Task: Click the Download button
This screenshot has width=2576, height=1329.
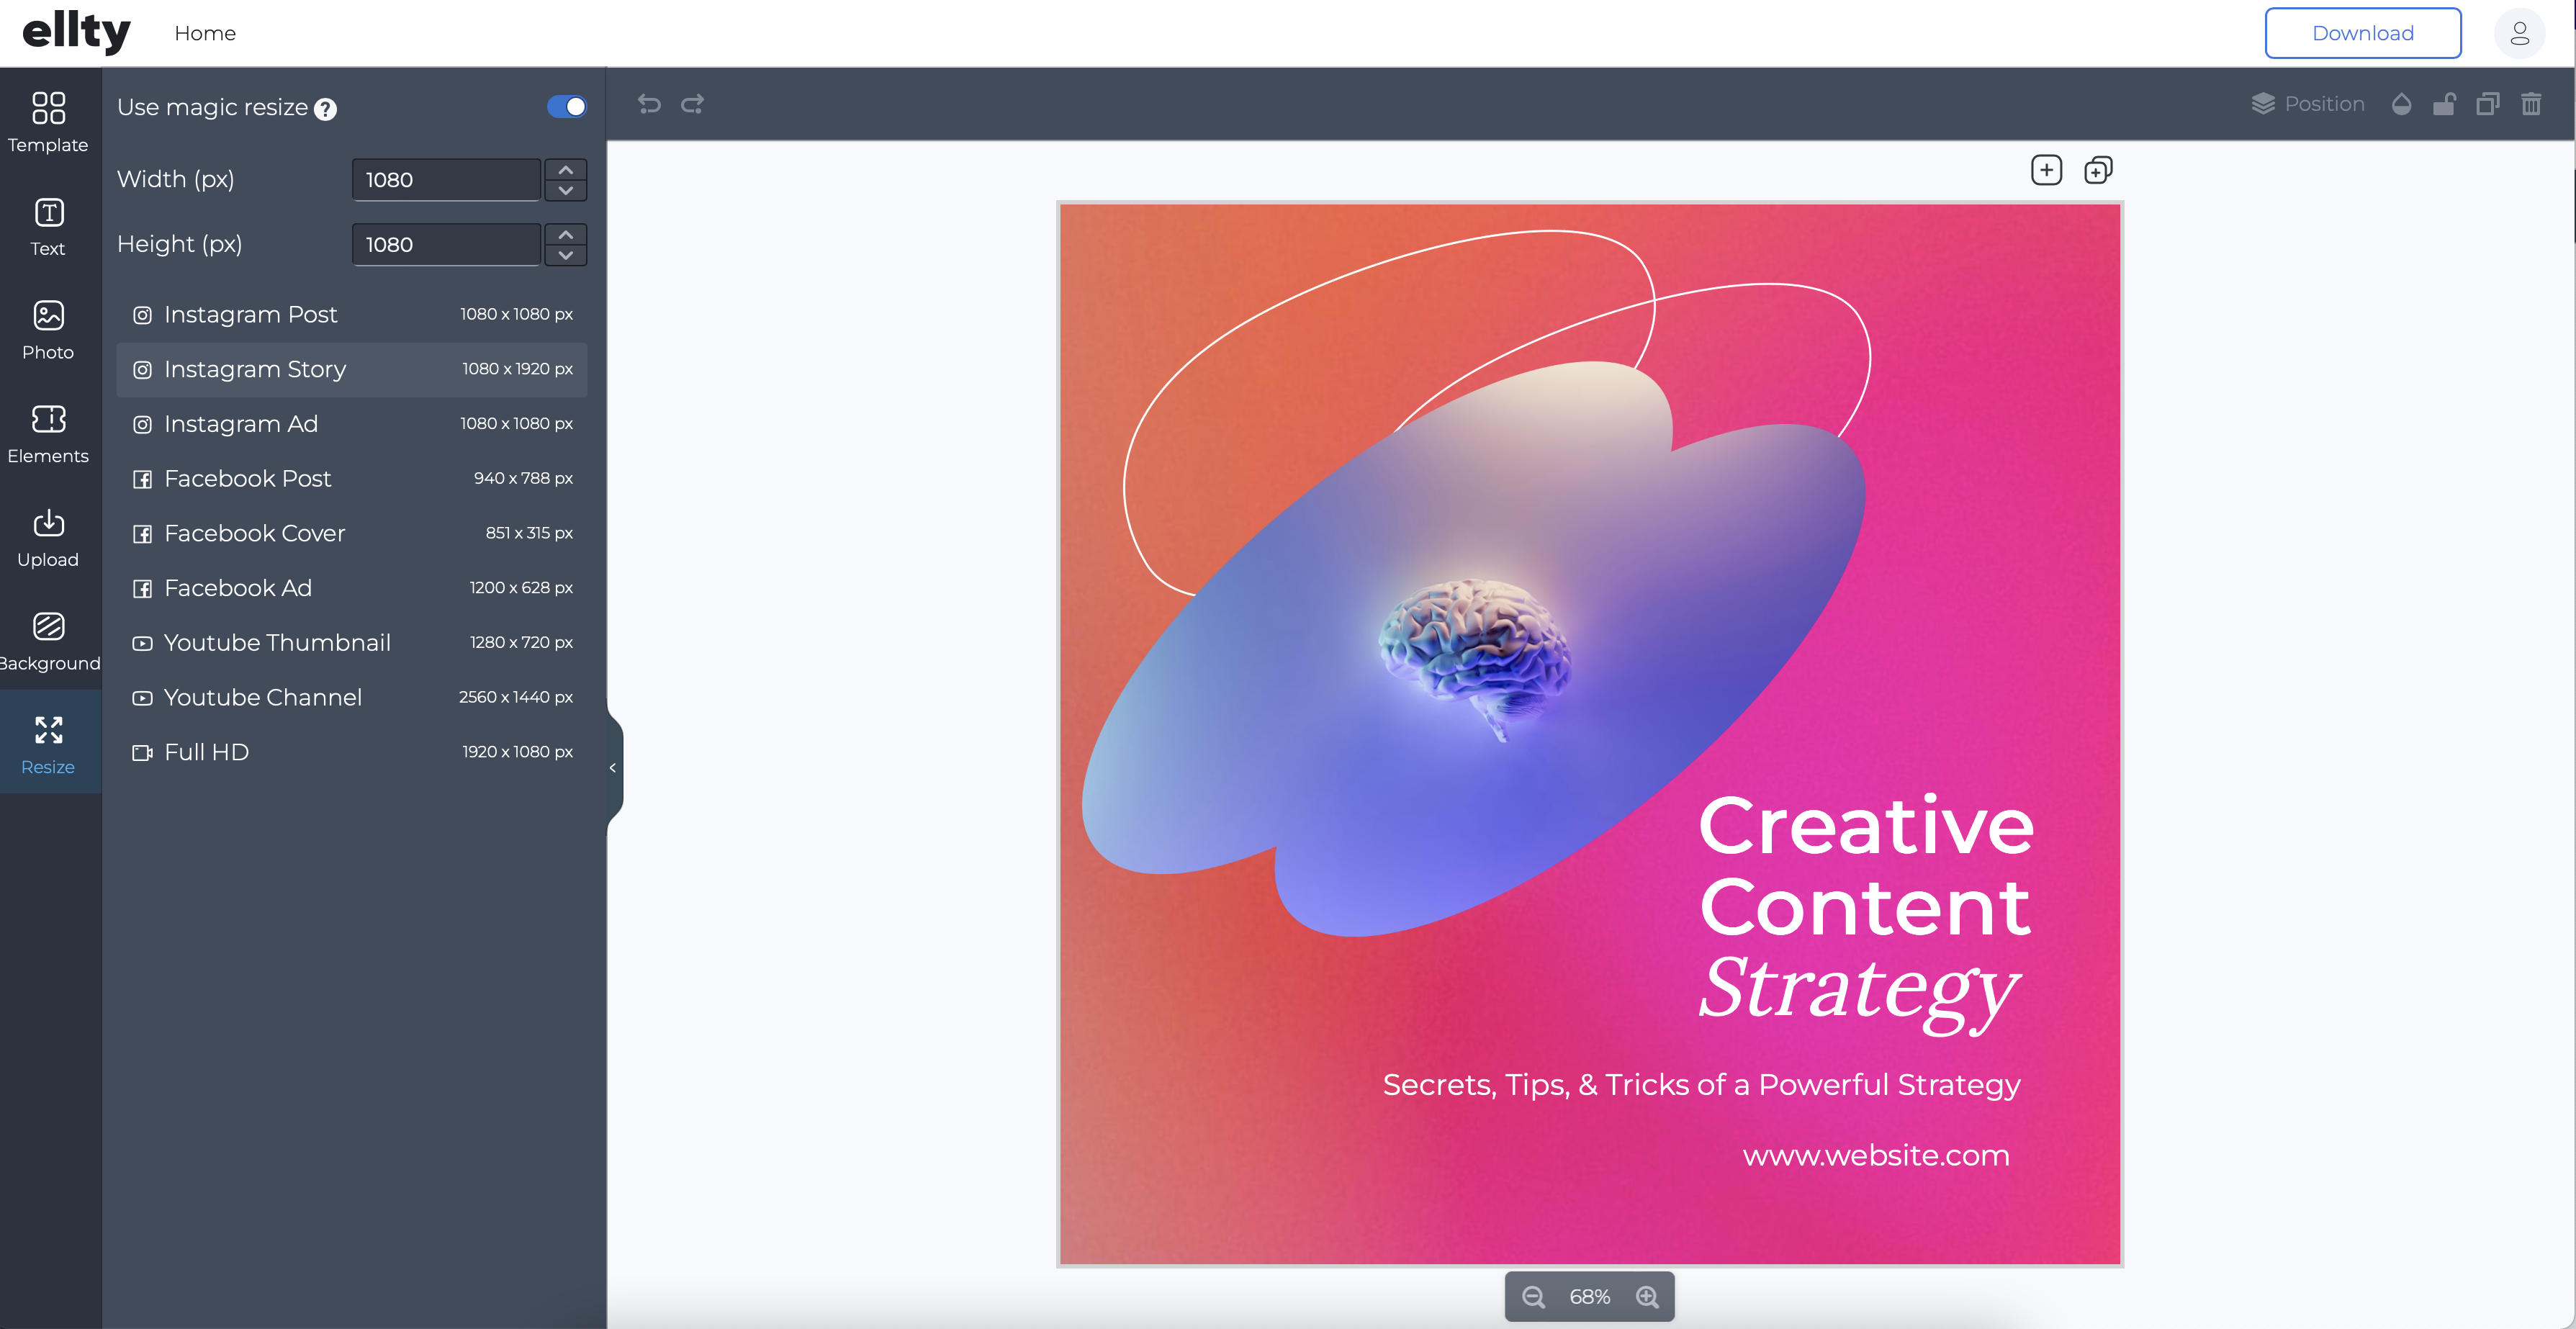Action: pyautogui.click(x=2363, y=33)
